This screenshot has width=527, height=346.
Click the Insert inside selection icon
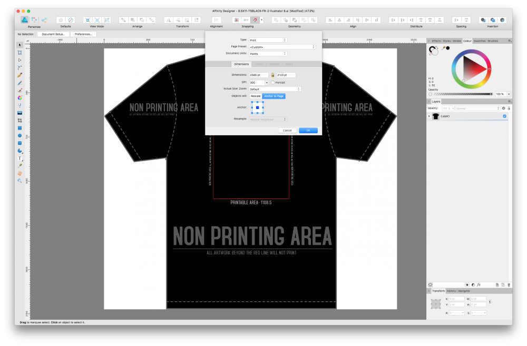tap(502, 20)
